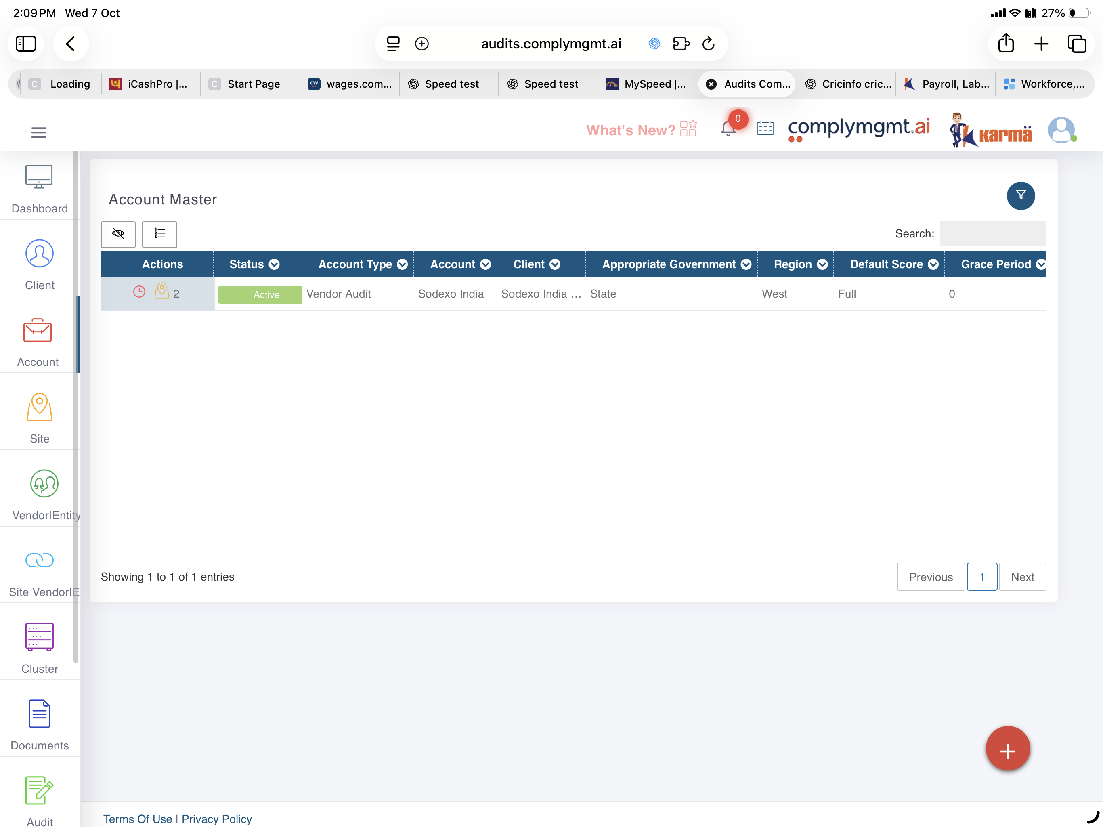
Task: Open the blue filter button
Action: point(1020,195)
